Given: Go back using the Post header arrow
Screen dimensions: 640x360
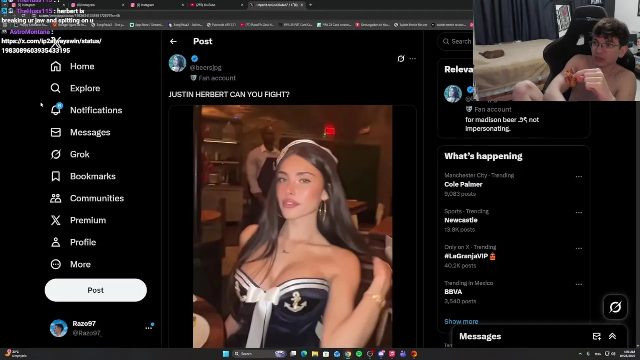Looking at the screenshot, I should 173,41.
